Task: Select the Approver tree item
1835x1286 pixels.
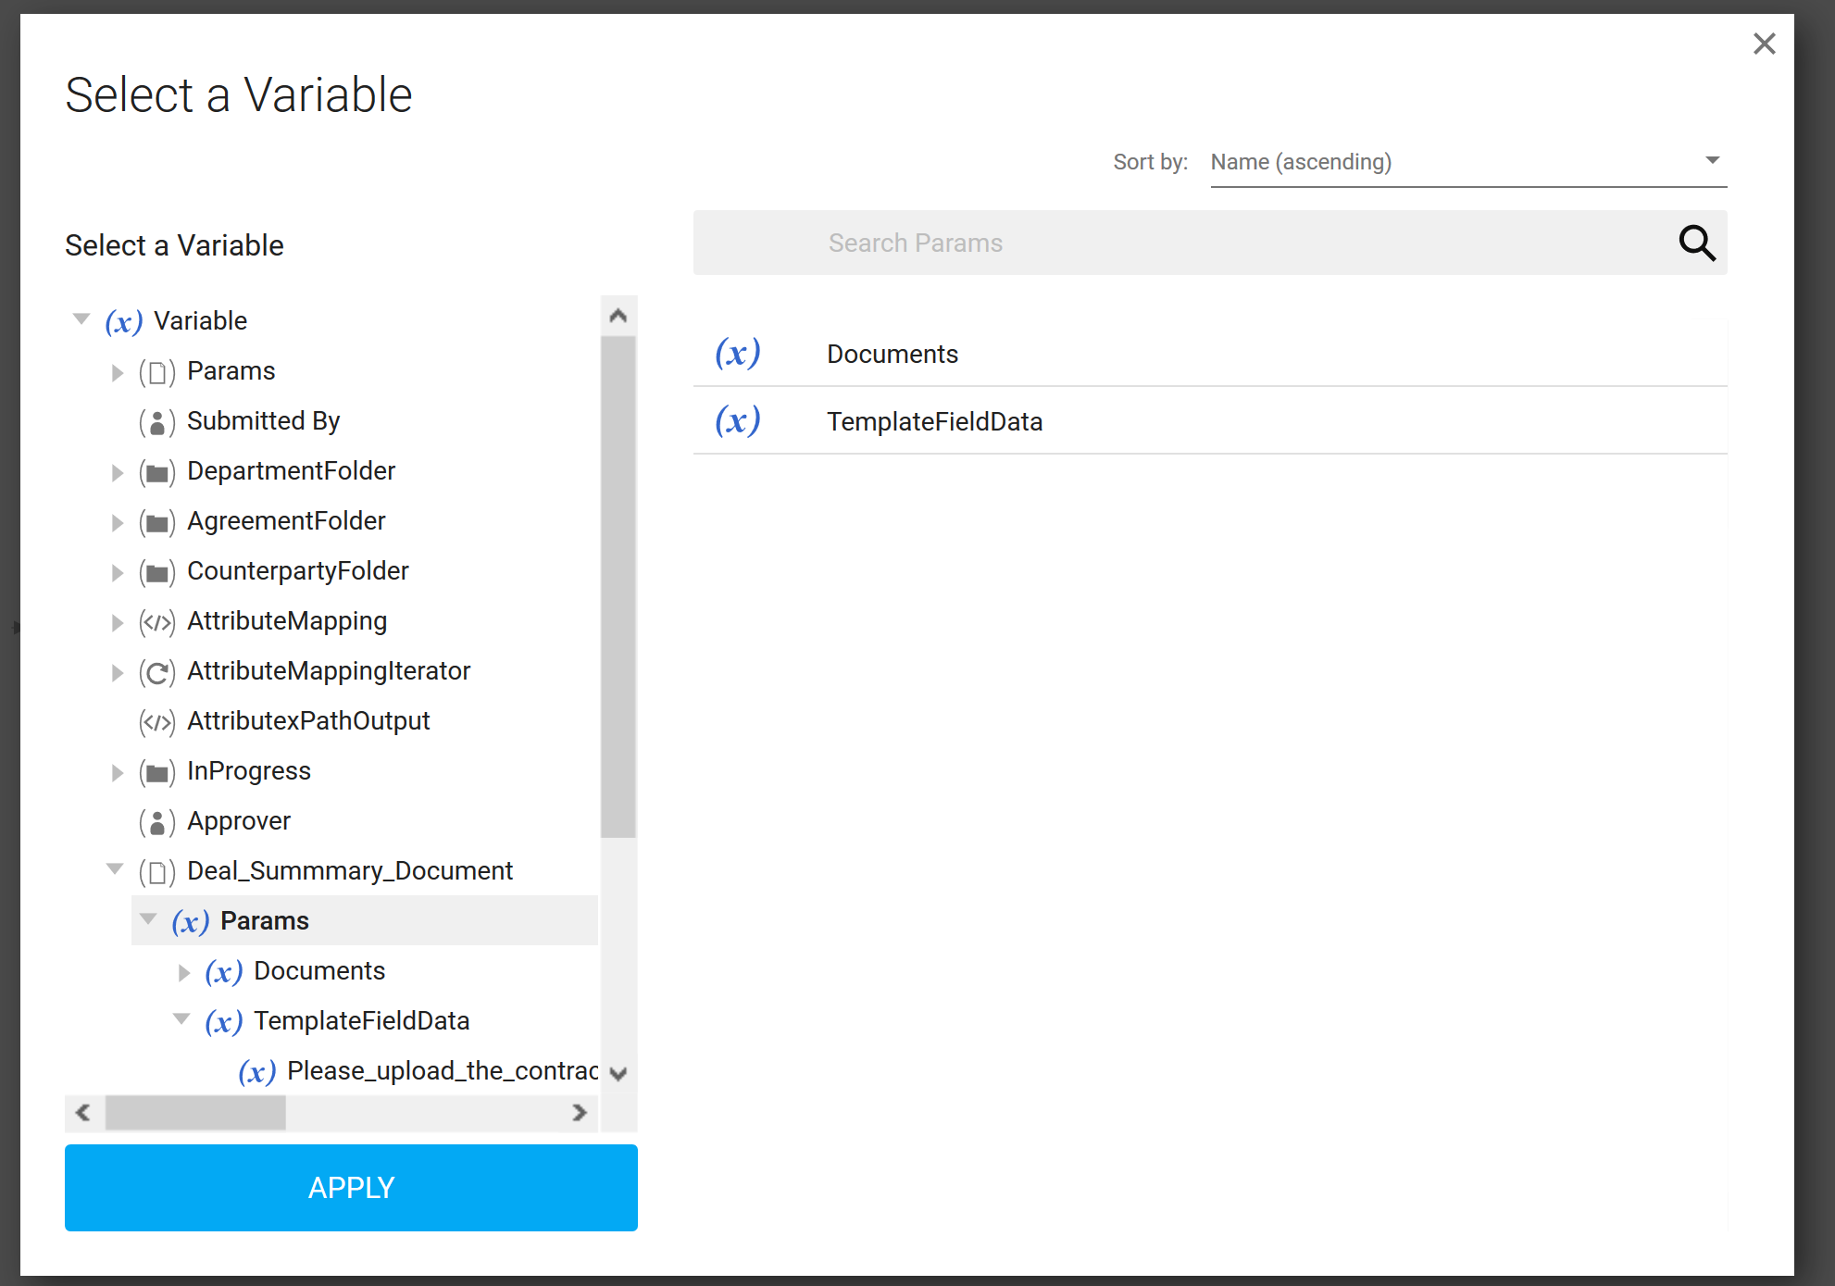Action: click(x=239, y=821)
